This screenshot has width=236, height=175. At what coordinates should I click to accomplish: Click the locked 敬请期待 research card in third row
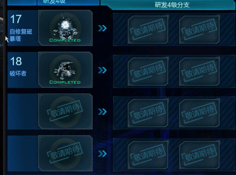click(65, 111)
